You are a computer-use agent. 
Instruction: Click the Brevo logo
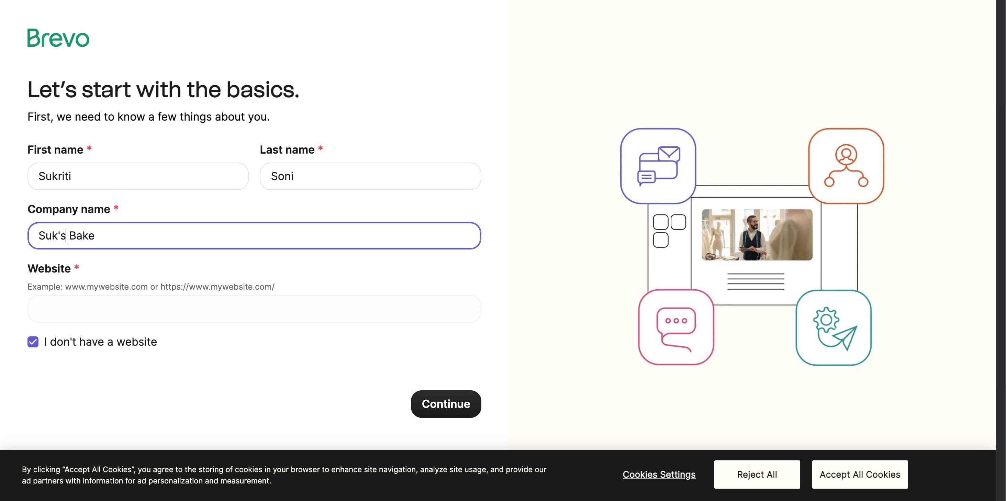click(x=58, y=38)
